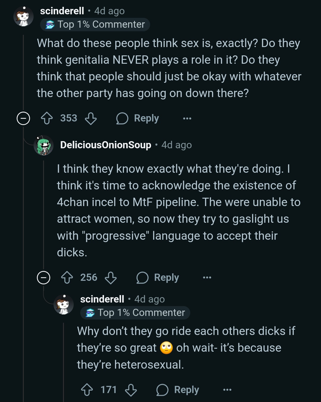Viewport: 321px width, 402px height.
Task: Downvote DeliciousOnionSoup's comment
Action: click(111, 278)
